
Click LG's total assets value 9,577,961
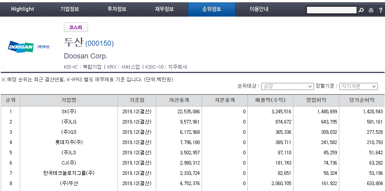coord(190,122)
